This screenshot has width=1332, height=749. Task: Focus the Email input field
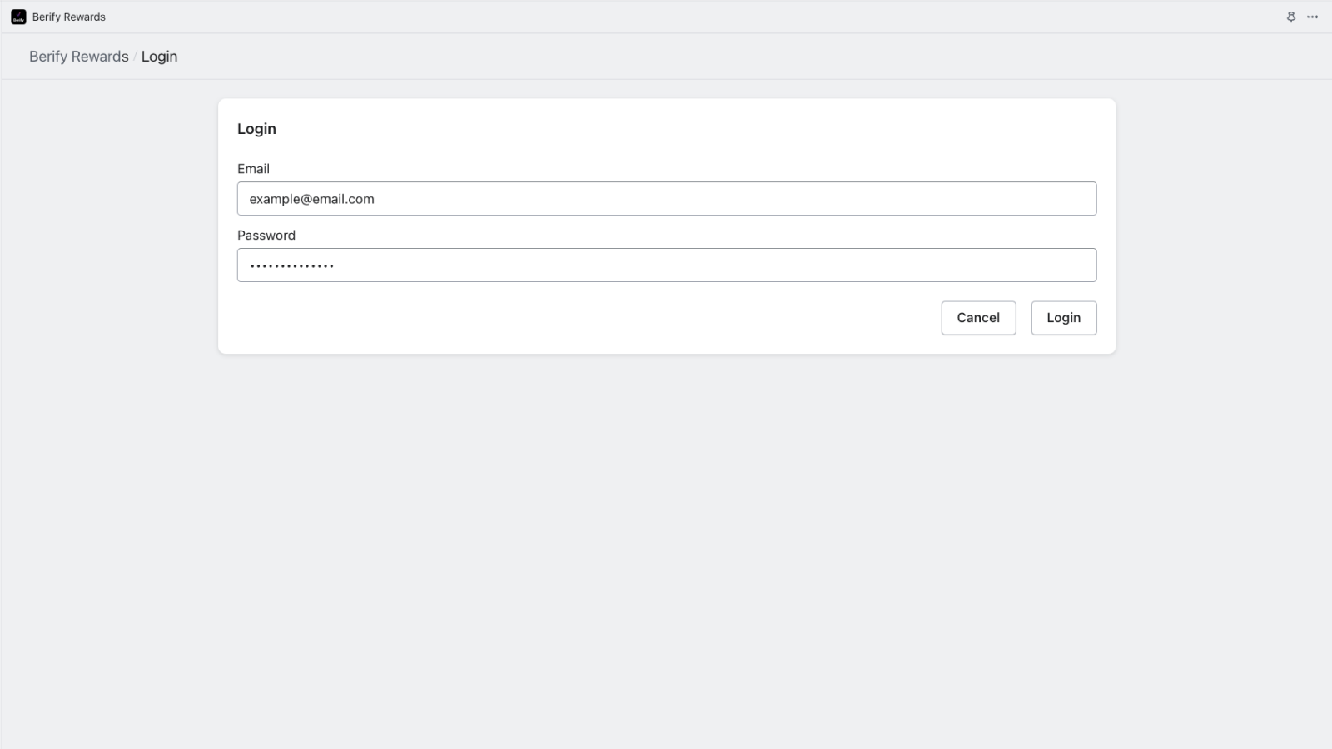pos(667,199)
